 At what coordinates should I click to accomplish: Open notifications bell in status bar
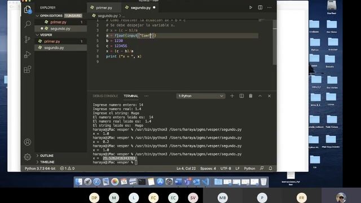(270, 168)
